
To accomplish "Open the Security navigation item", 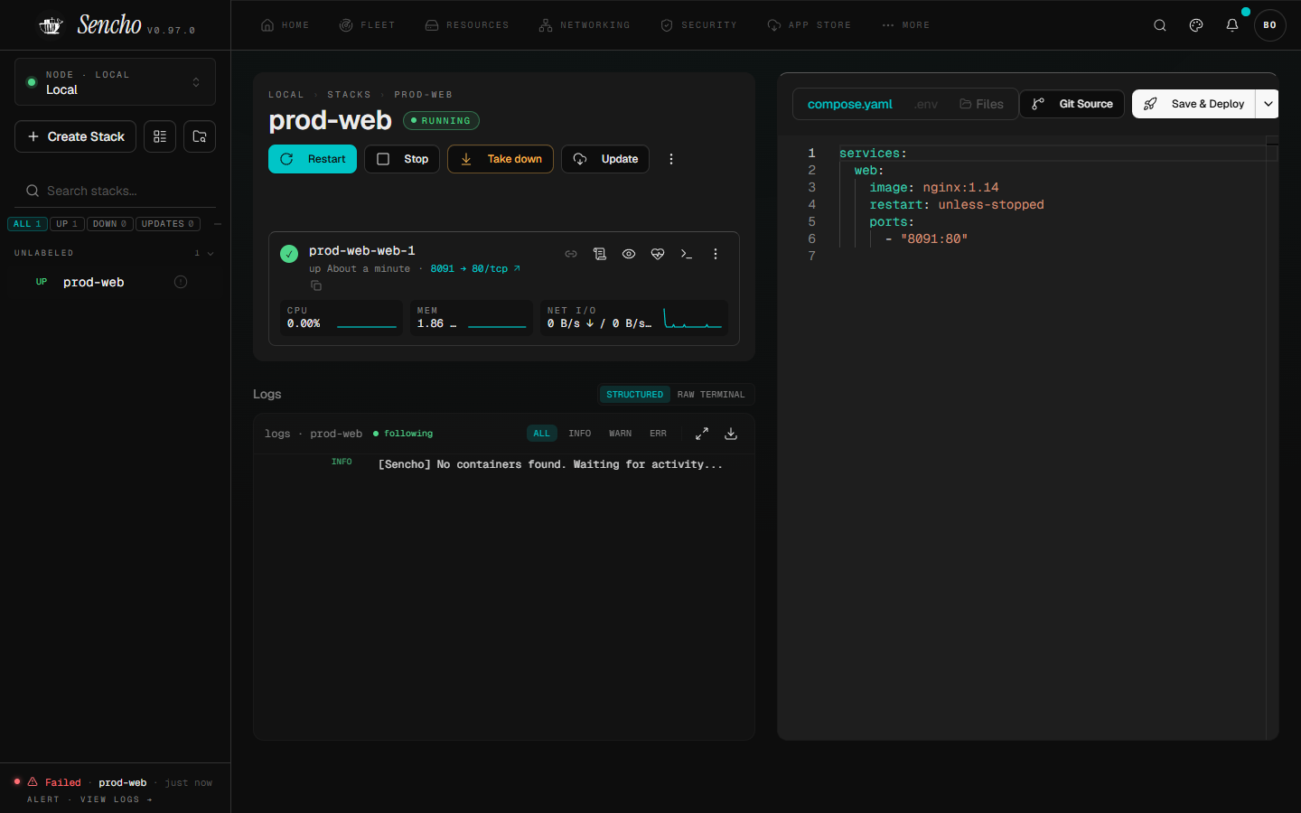I will click(699, 25).
